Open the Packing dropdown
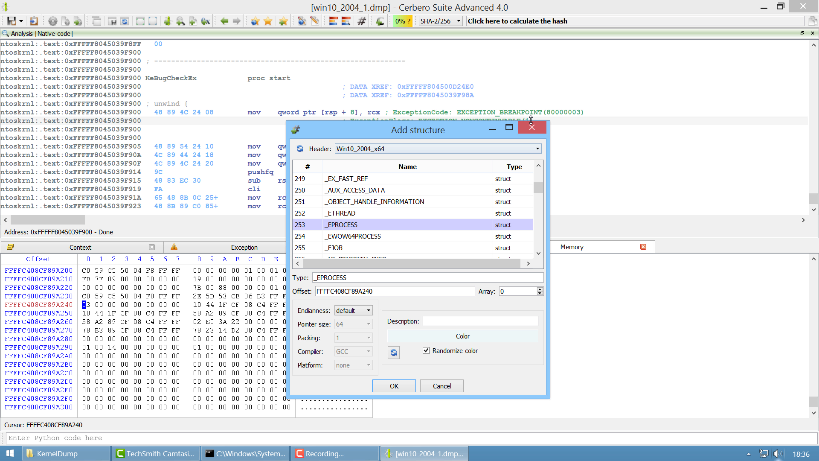The width and height of the screenshot is (819, 461). (x=353, y=338)
